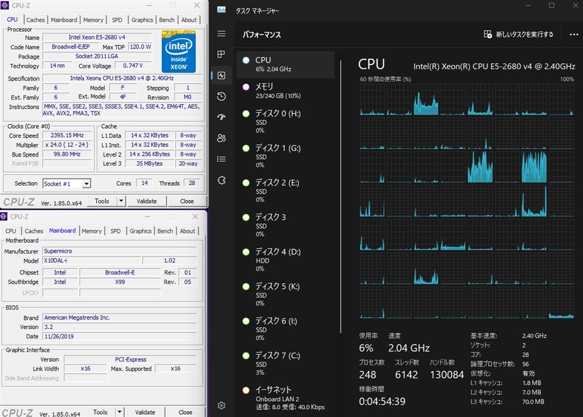583x417 pixels.
Task: Expand Tools dropdown arrow in lower CPU-Z
Action: 120,412
